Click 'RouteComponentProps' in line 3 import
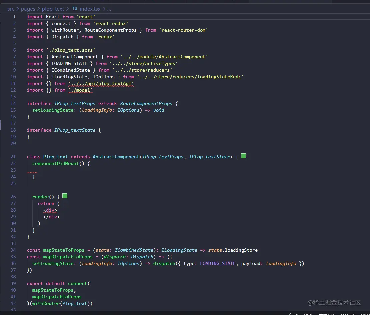The width and height of the screenshot is (370, 315). [110, 30]
